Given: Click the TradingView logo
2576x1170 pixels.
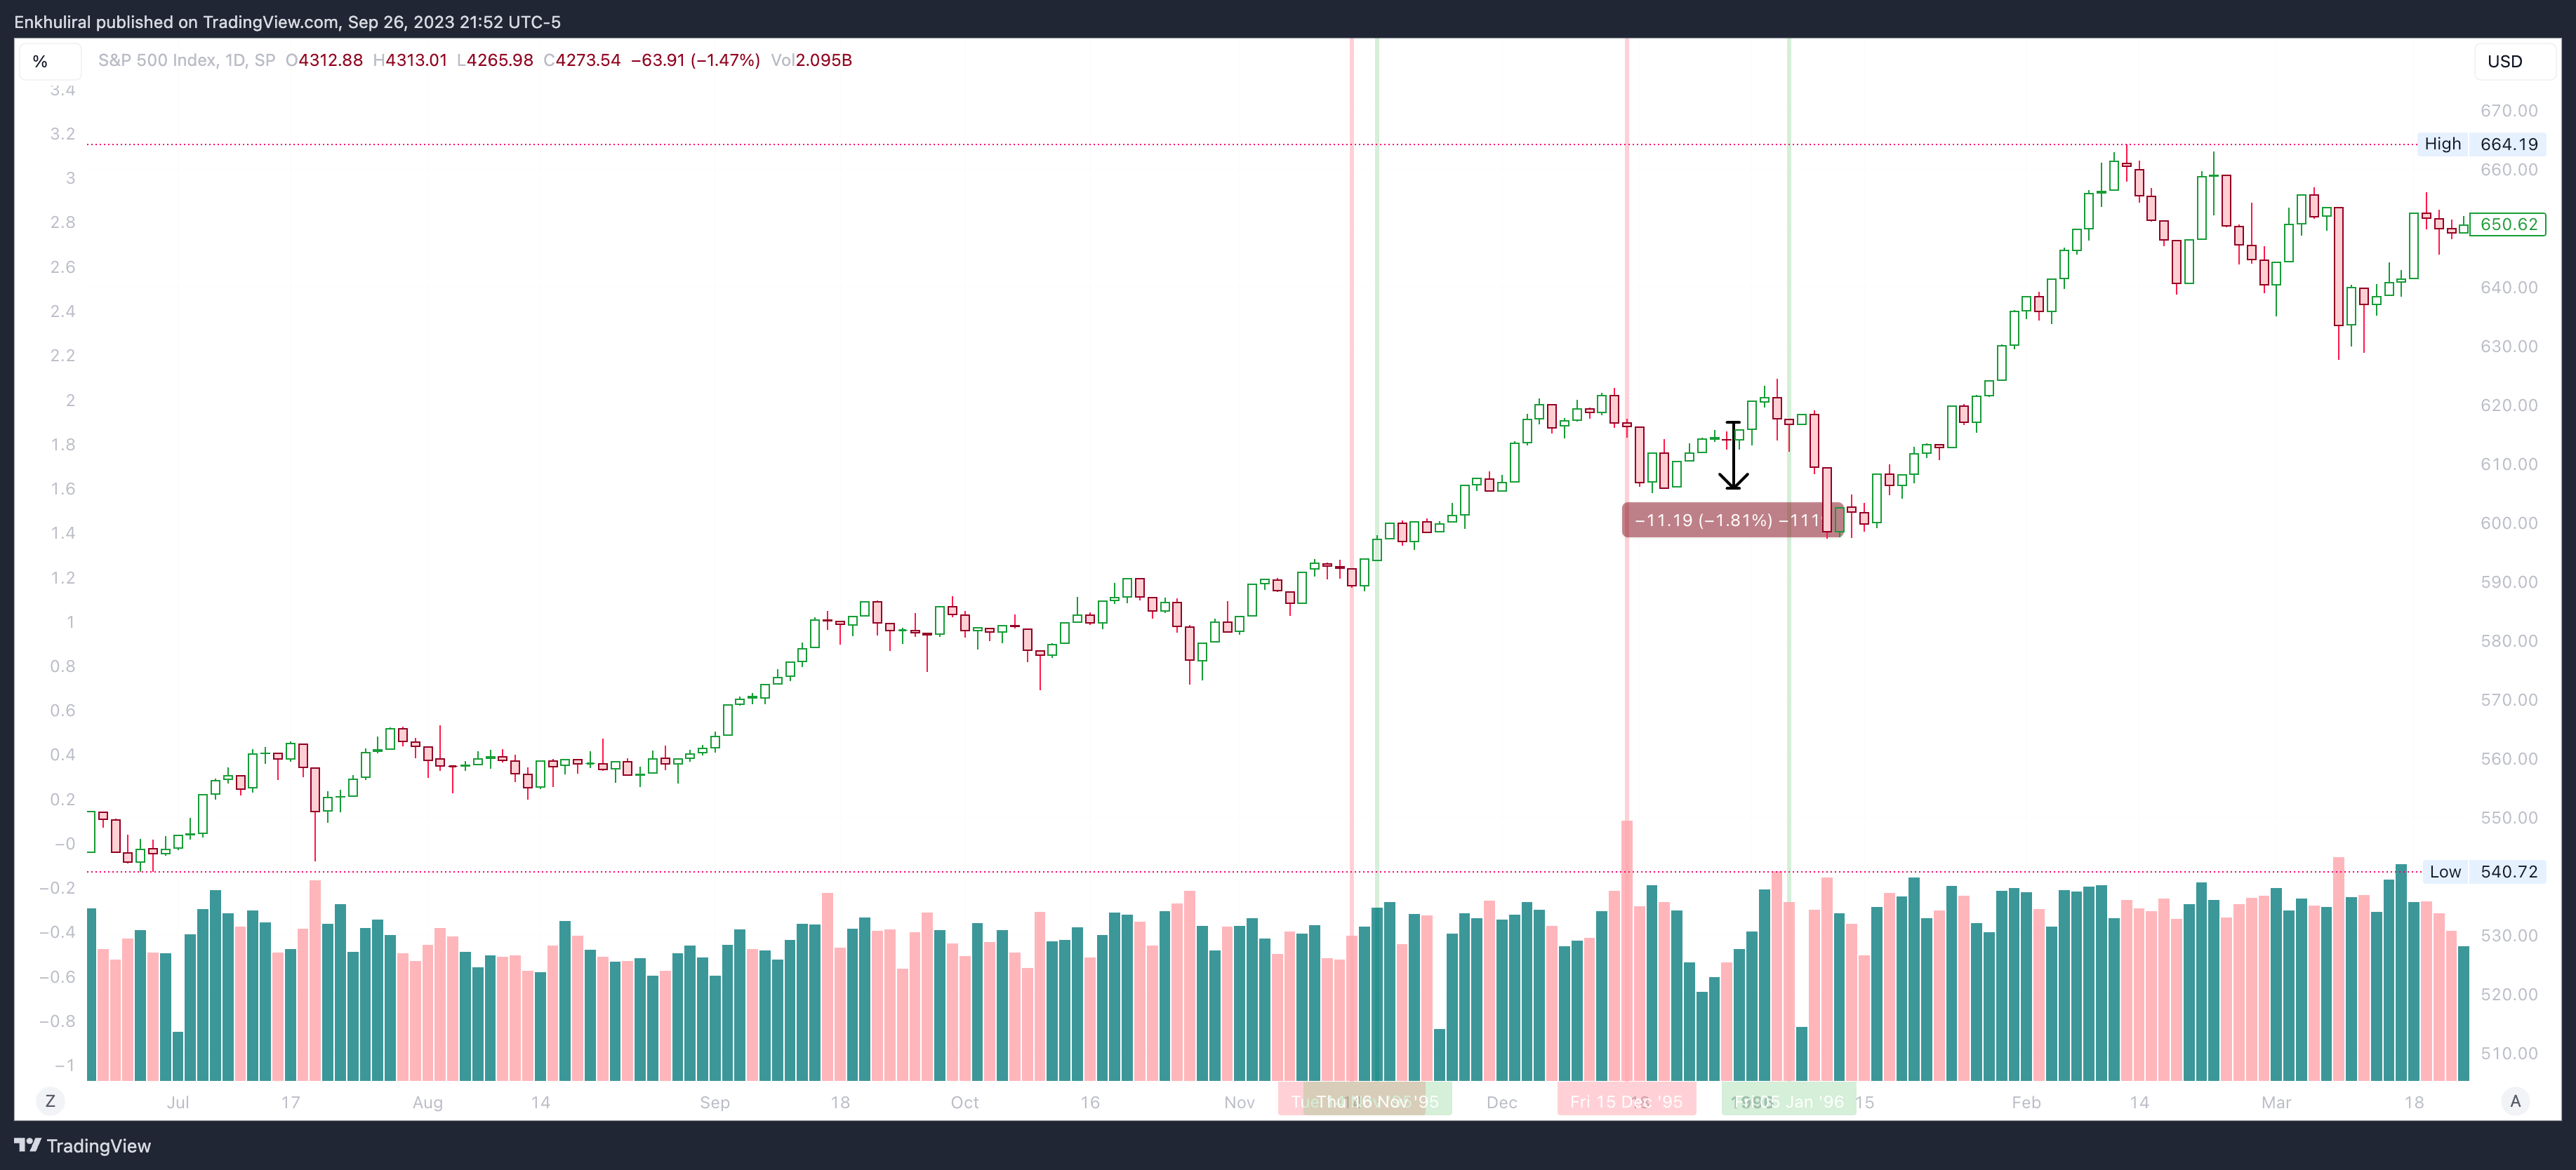Looking at the screenshot, I should [83, 1145].
